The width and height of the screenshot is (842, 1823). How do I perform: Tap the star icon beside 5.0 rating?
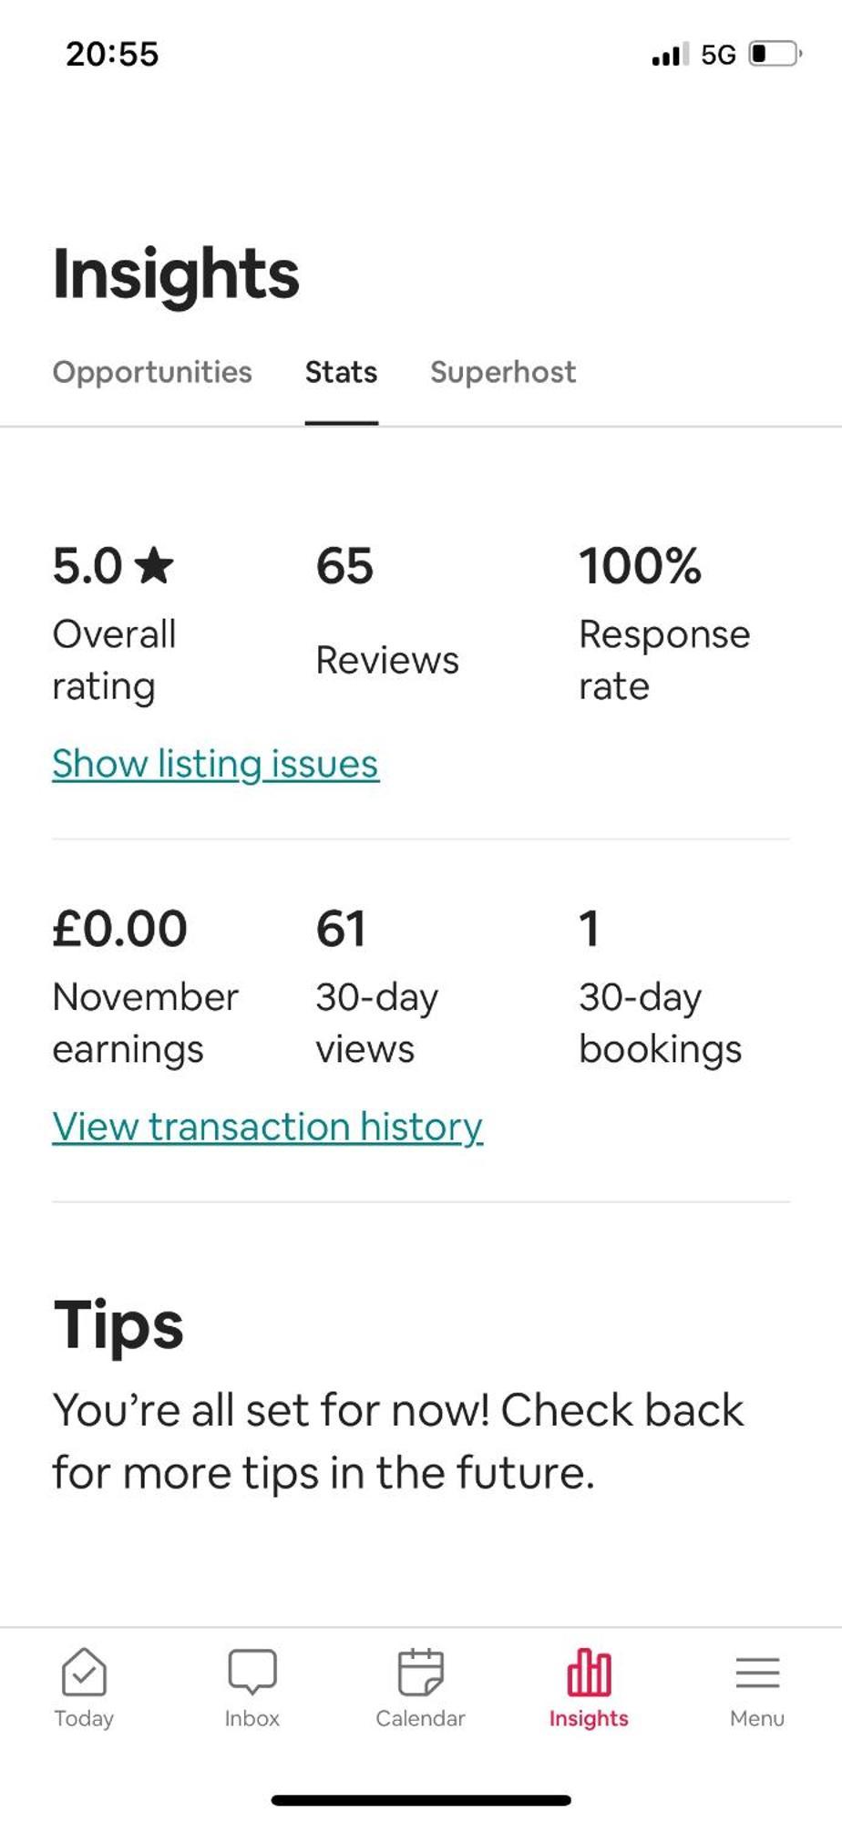click(154, 564)
